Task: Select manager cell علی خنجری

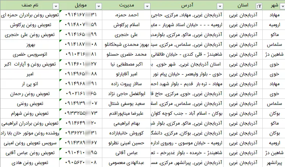Action: click(x=127, y=35)
